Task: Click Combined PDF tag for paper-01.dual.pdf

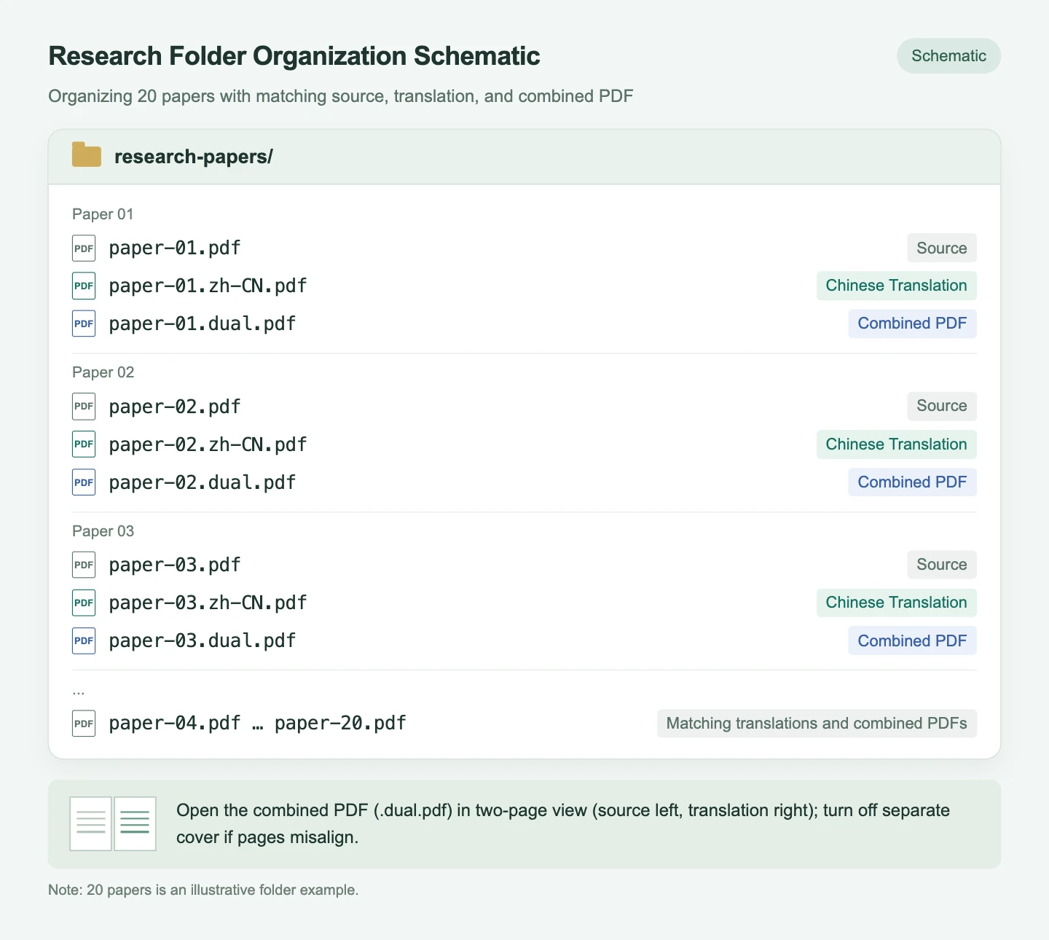Action: [x=912, y=324]
